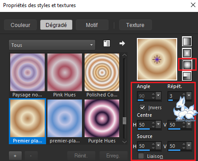Click the gradient list scrollbar handle

coord(124,121)
